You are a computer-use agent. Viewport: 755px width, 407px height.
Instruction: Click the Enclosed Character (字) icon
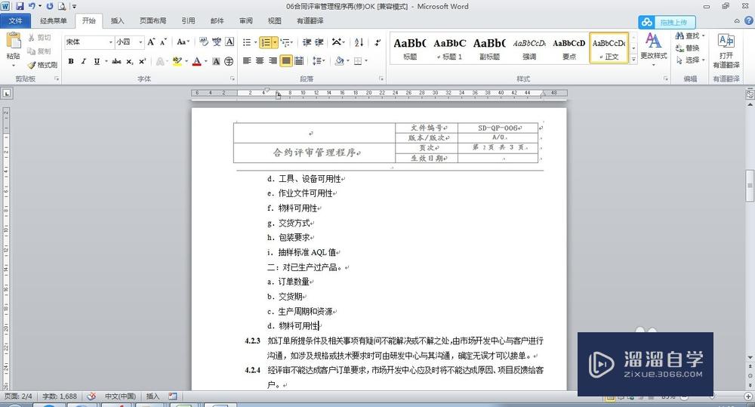pyautogui.click(x=230, y=61)
